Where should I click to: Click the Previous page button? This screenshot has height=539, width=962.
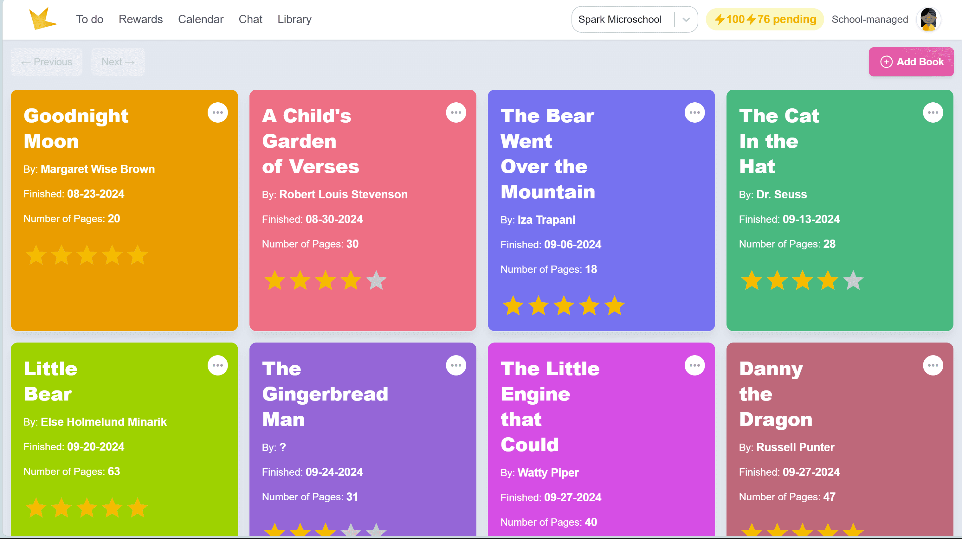click(x=47, y=62)
